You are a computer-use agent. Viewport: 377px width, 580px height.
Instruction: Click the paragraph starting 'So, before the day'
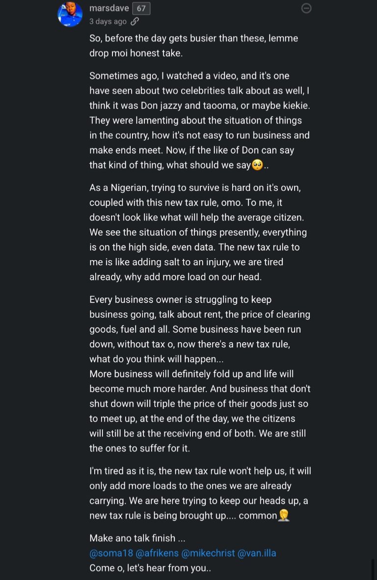193,46
